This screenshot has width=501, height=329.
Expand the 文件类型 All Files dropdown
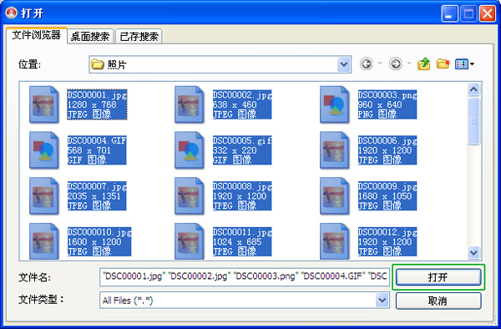[382, 301]
